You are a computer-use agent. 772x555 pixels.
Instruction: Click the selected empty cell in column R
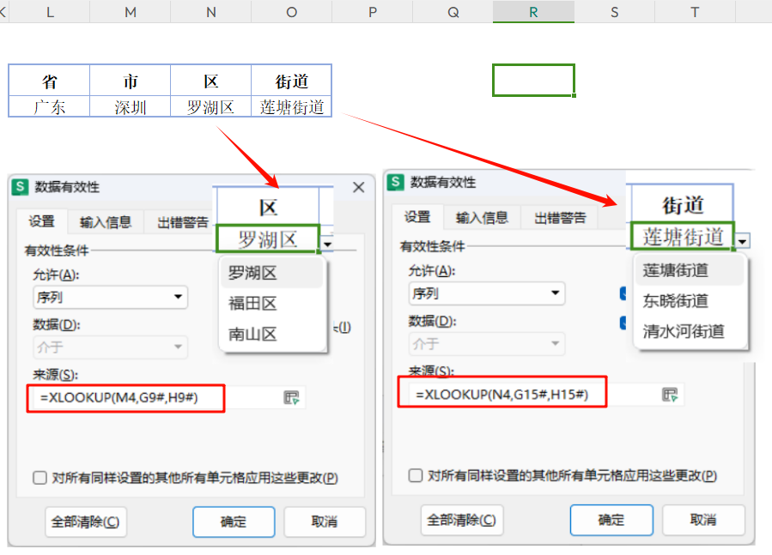(x=534, y=80)
